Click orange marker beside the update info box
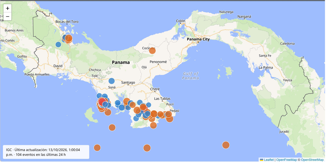The image size is (328, 163). click(x=97, y=148)
